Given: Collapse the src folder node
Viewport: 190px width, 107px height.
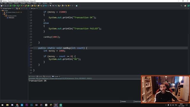Looking at the screenshot, I should (3, 14).
